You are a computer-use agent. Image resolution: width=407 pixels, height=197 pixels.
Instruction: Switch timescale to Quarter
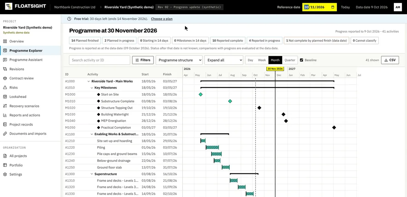tap(290, 60)
